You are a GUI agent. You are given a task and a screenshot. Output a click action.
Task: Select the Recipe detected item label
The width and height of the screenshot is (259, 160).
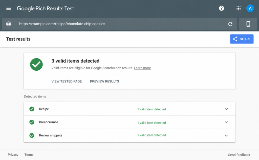[x=44, y=109]
